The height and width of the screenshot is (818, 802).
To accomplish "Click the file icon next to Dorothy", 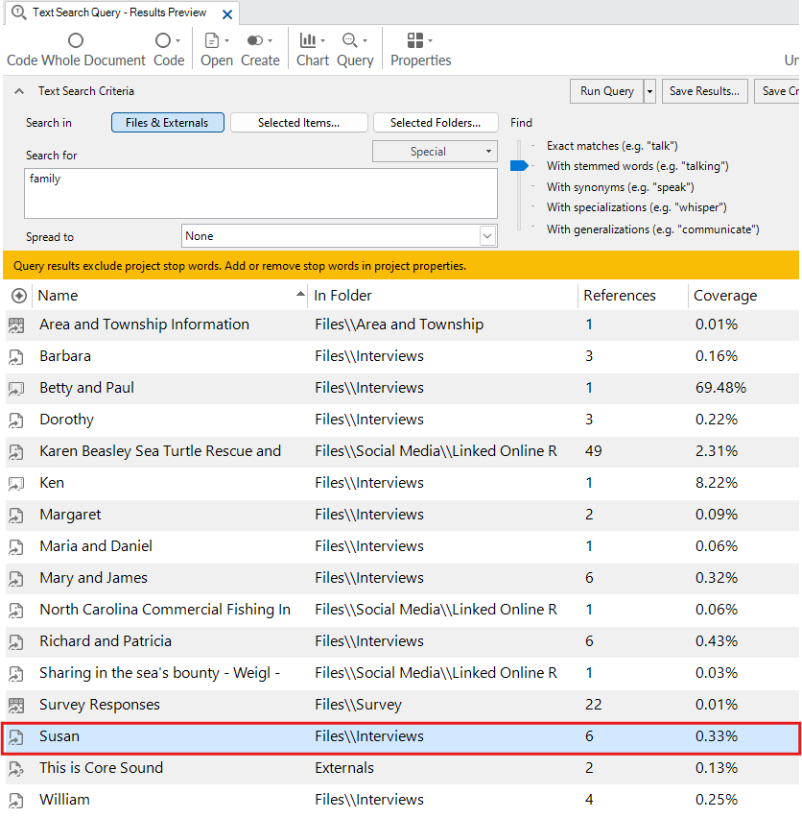I will point(16,421).
